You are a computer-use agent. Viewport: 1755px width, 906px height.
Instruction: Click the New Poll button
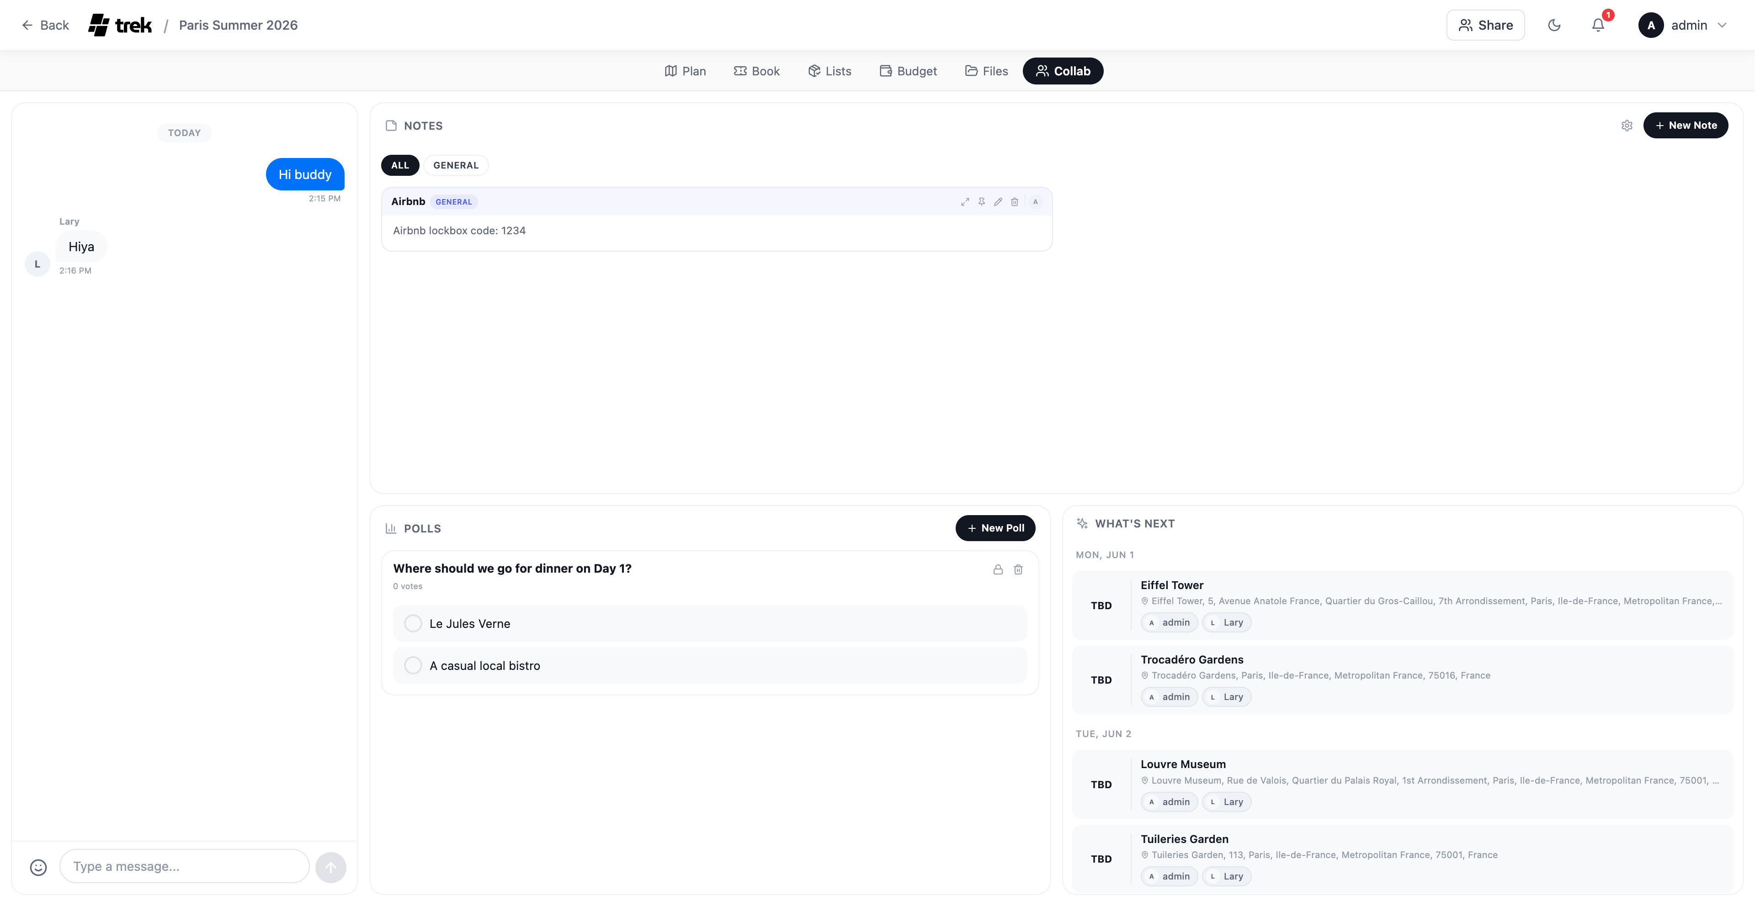pos(994,528)
